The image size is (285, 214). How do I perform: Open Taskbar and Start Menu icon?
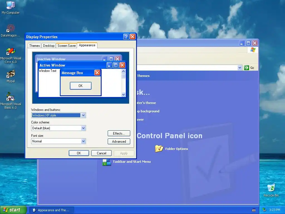coord(107,162)
